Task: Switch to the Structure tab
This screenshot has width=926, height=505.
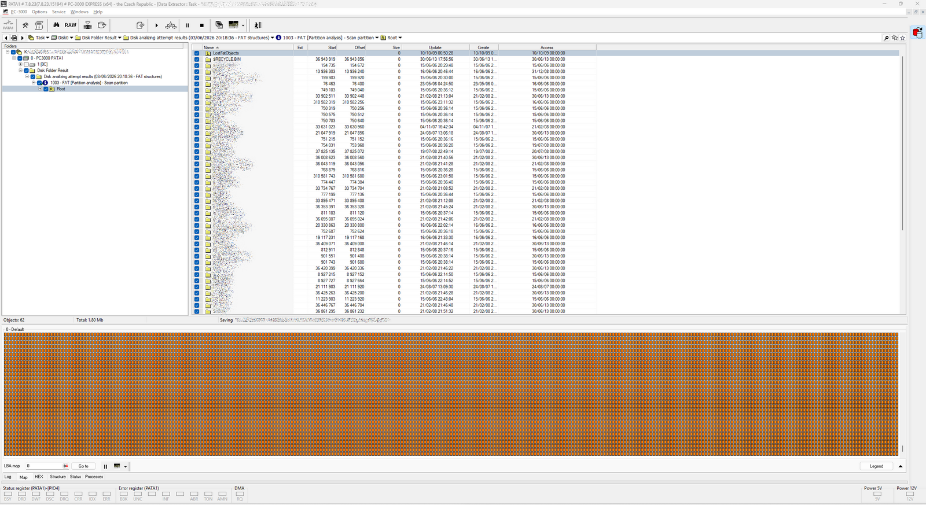Action: coord(58,477)
